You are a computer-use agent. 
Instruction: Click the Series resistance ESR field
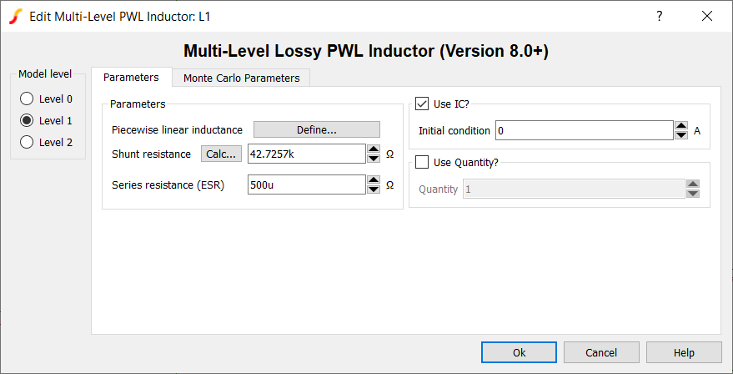pos(306,184)
